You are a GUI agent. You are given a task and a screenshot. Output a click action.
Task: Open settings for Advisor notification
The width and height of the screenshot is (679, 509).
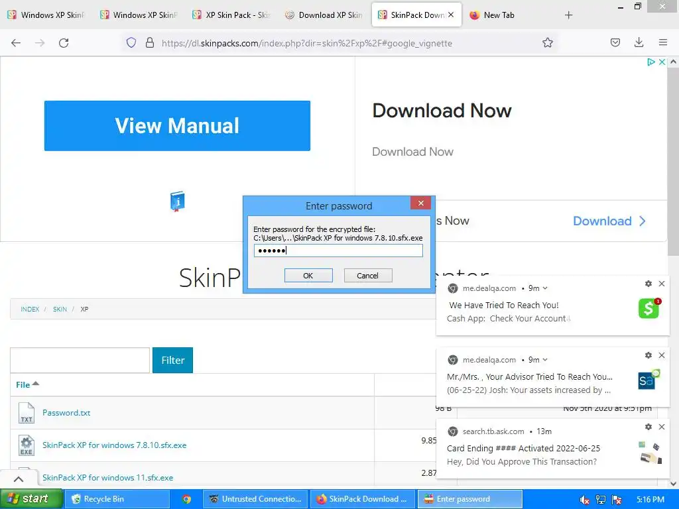click(x=648, y=355)
